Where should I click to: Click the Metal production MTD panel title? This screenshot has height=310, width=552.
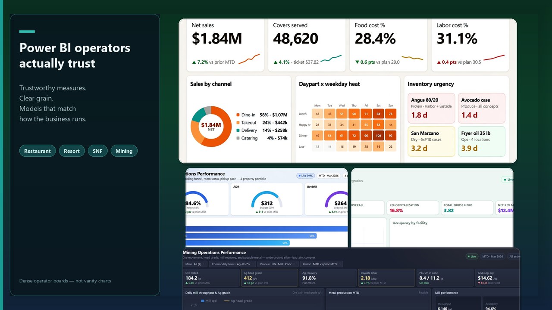(344, 292)
